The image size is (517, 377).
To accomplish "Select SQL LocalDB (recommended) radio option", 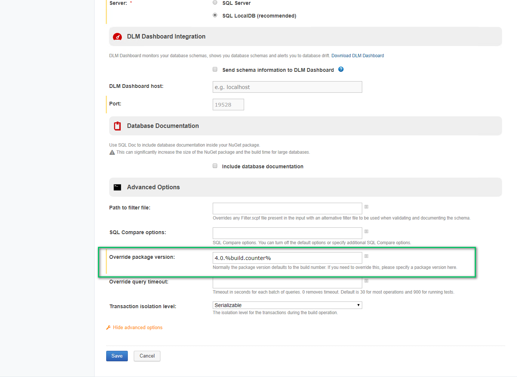I will pyautogui.click(x=215, y=15).
